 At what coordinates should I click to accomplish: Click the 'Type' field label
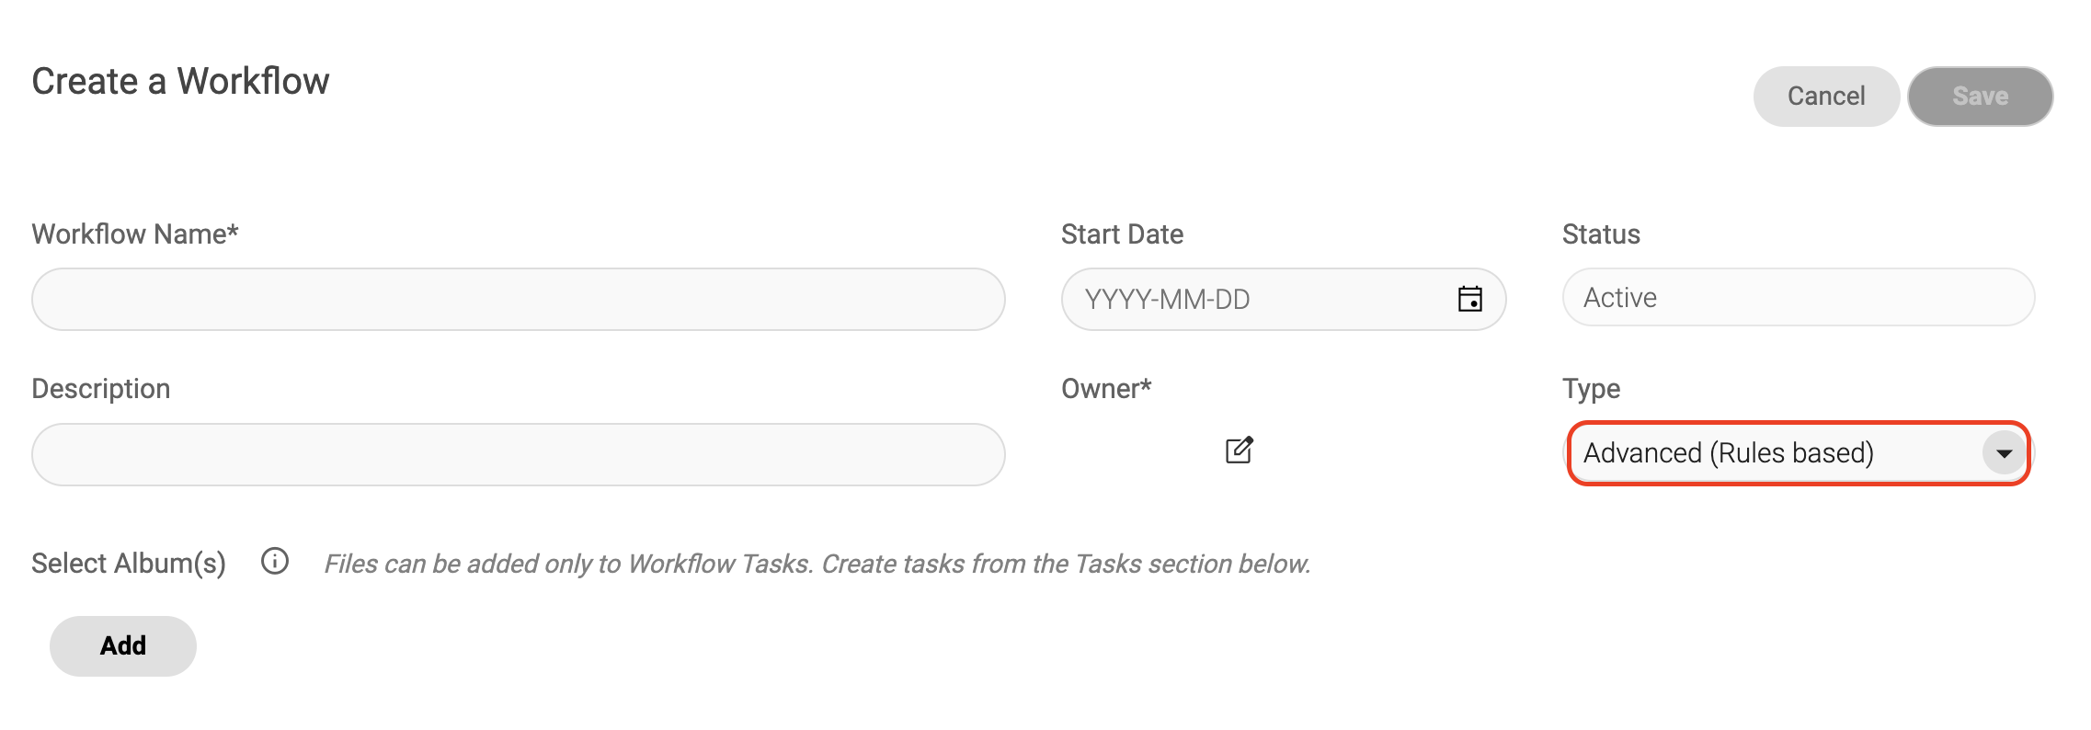click(x=1591, y=389)
